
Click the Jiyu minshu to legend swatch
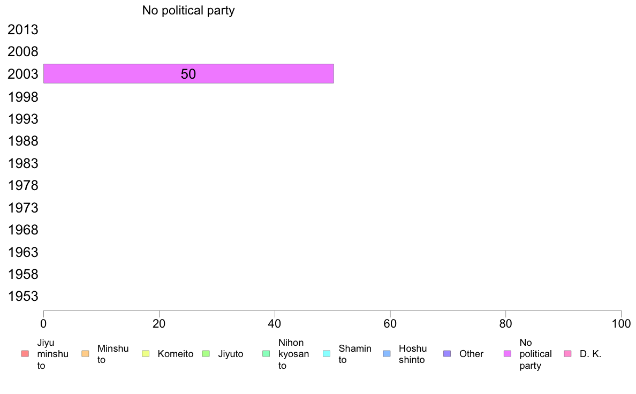pos(25,354)
